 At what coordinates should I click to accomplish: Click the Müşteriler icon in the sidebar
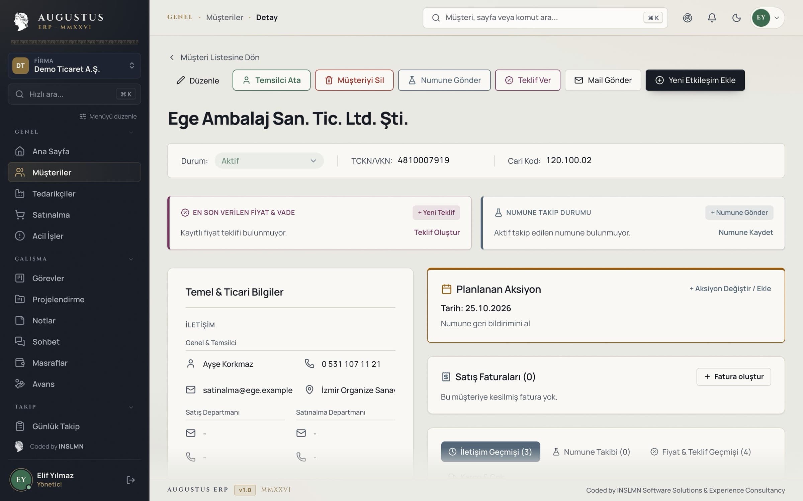[20, 172]
